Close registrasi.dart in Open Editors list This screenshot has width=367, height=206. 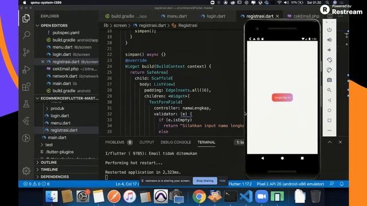click(42, 62)
